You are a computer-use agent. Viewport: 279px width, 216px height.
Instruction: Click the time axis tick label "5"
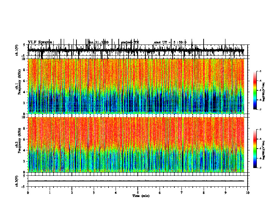click(x=138, y=193)
